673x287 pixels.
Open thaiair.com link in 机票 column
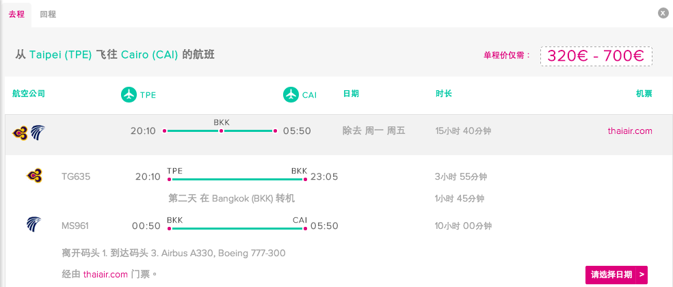630,131
